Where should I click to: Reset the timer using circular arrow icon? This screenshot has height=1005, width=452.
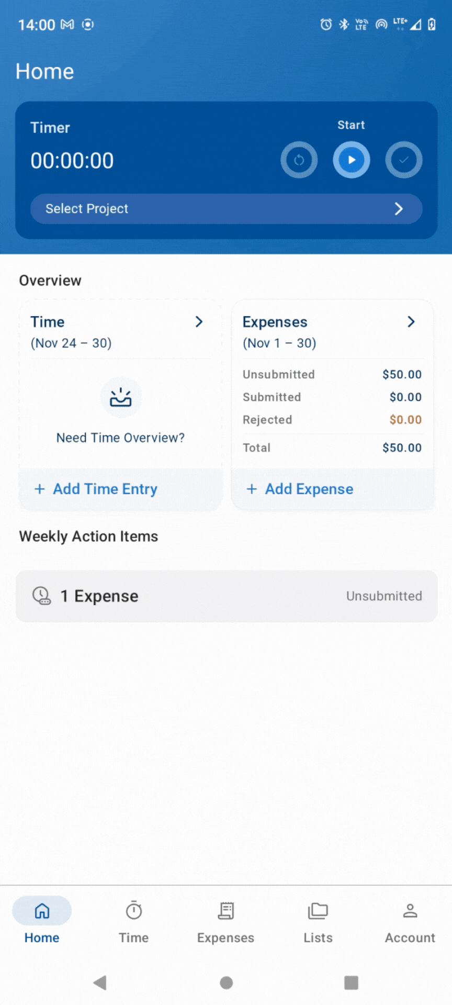(x=299, y=160)
